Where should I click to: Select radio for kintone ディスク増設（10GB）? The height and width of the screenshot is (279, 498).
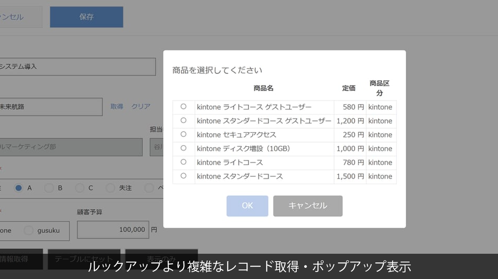click(183, 148)
